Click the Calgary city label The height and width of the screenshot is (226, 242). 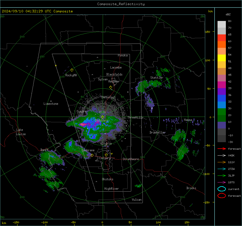105,158
